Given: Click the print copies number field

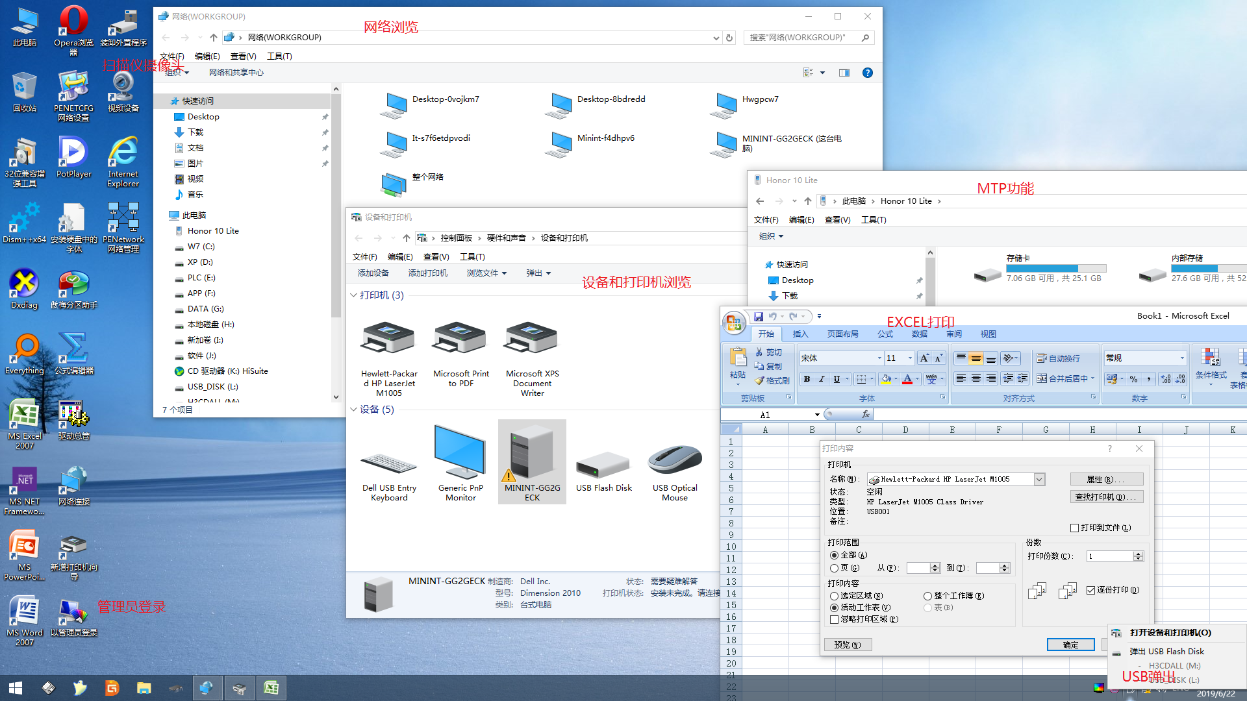Looking at the screenshot, I should click(x=1110, y=556).
